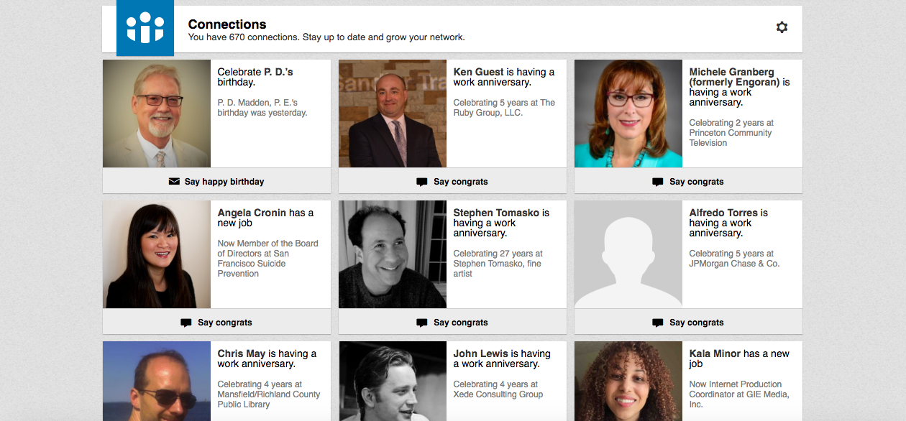Open Kala Minor's name link
906x421 pixels.
[715, 353]
